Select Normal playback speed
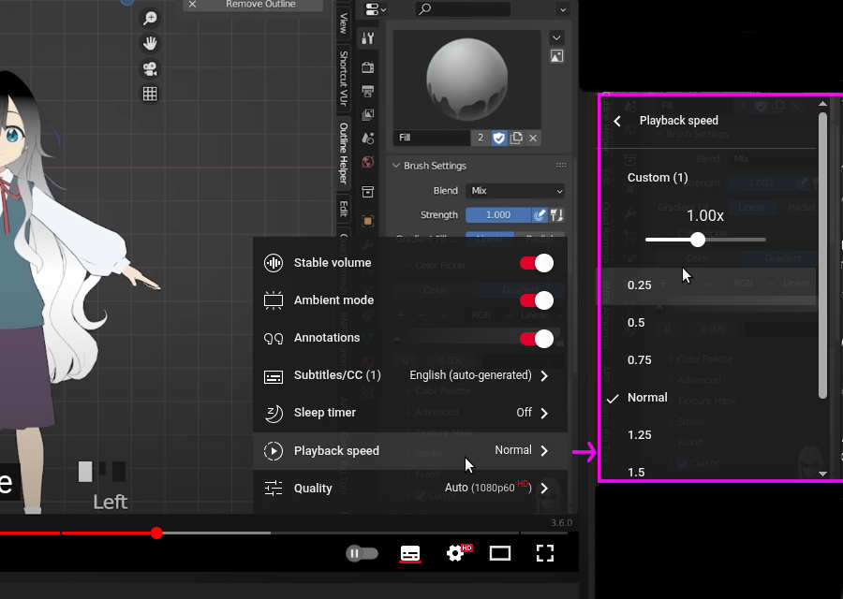Image resolution: width=843 pixels, height=599 pixels. tap(707, 398)
